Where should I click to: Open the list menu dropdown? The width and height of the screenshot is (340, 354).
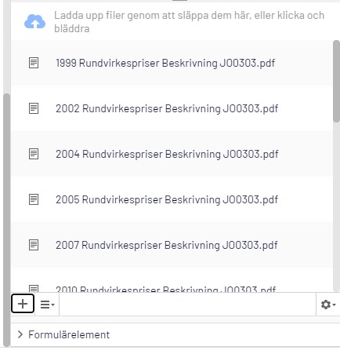(x=47, y=305)
